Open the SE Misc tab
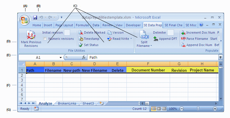230x118 pixels. pos(191,25)
